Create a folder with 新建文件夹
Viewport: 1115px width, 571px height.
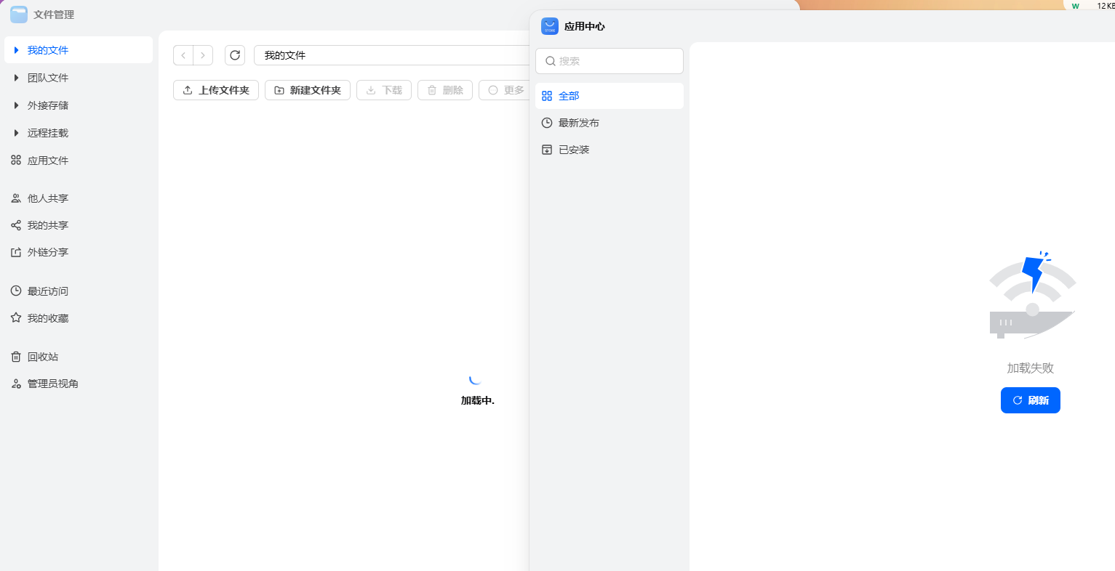click(x=308, y=90)
